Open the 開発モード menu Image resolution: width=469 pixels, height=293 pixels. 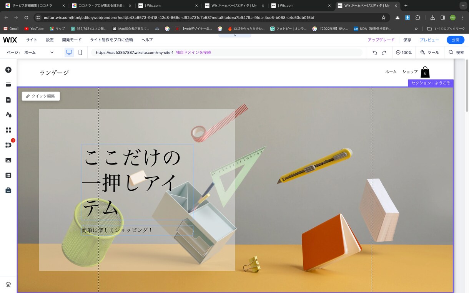[x=72, y=40]
